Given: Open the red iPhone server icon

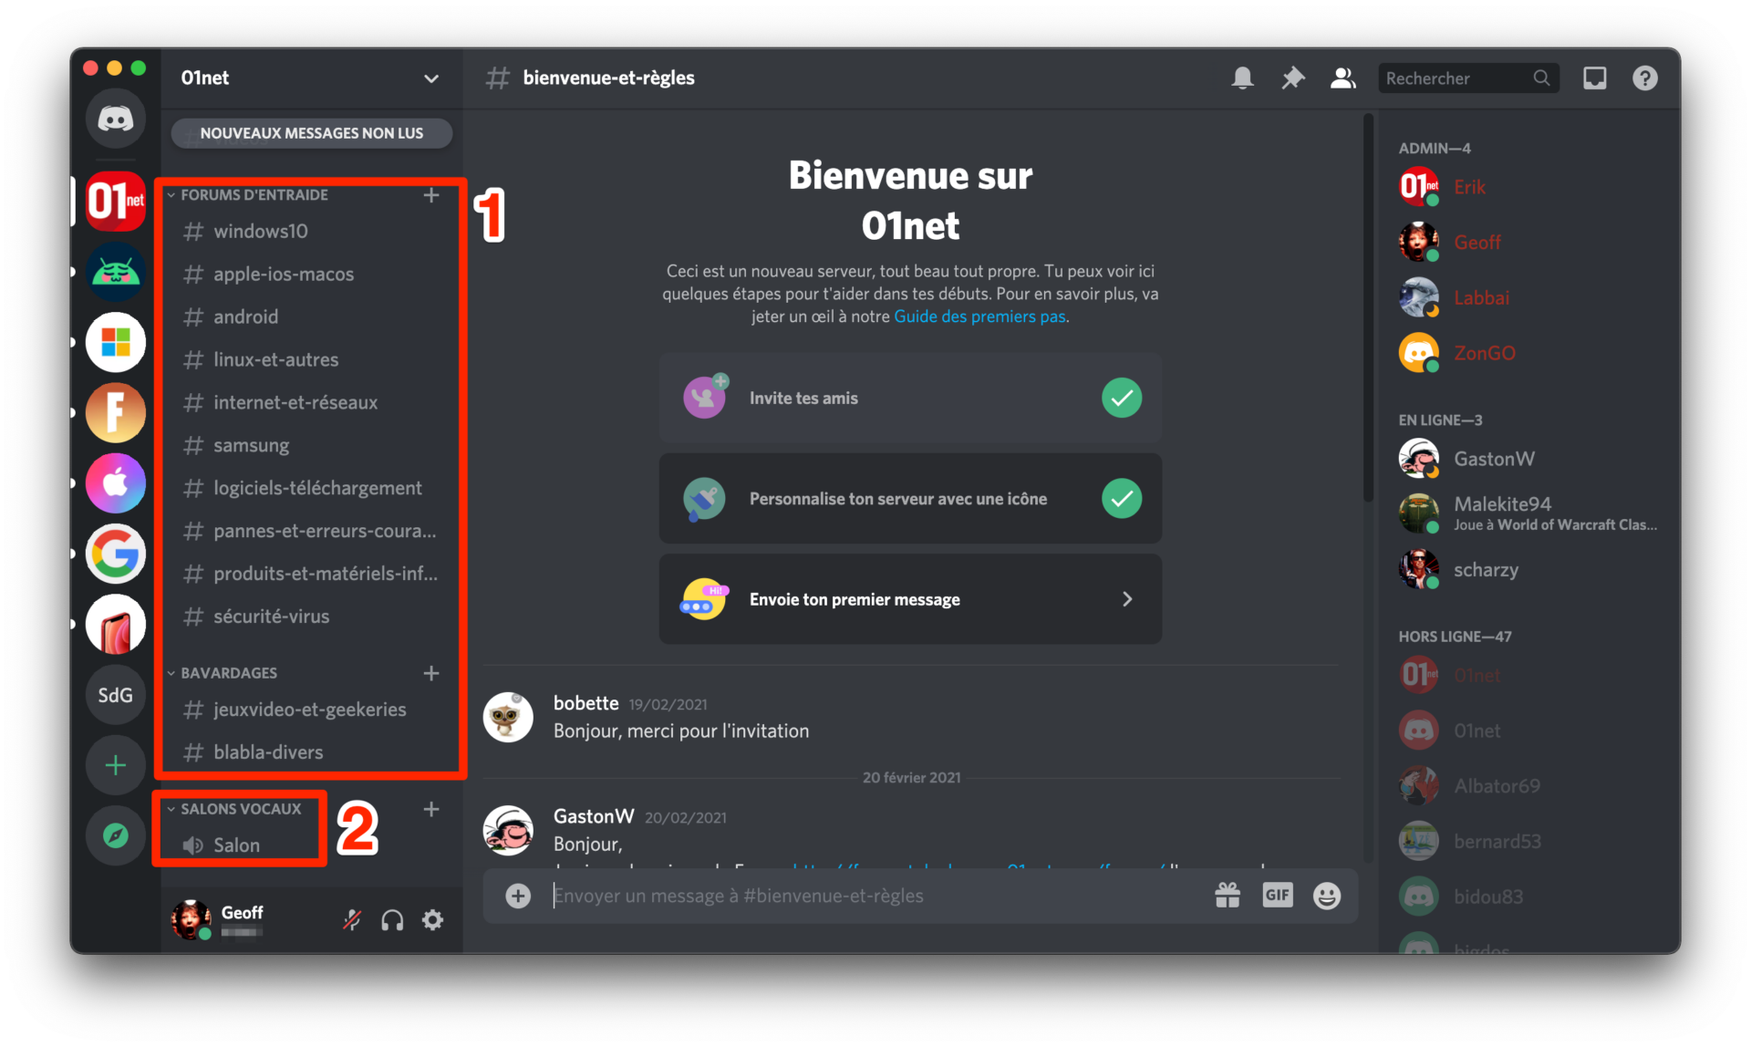Looking at the screenshot, I should (x=116, y=625).
